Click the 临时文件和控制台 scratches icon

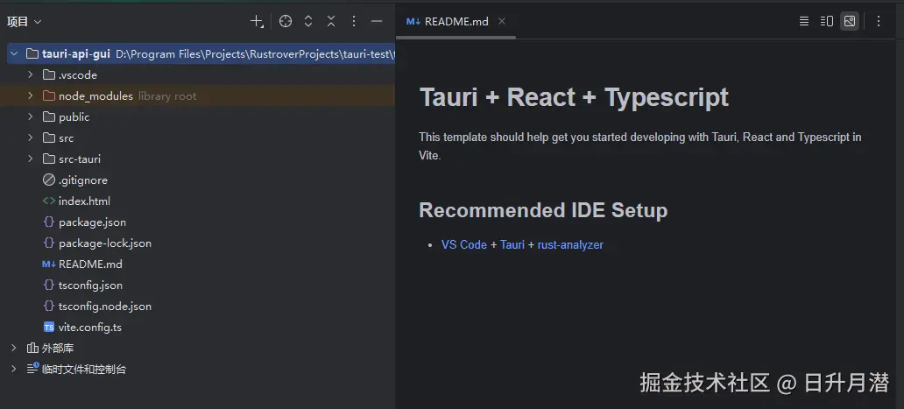pos(33,369)
